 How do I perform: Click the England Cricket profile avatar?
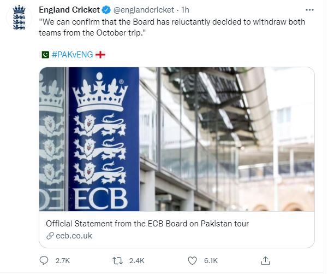19,20
